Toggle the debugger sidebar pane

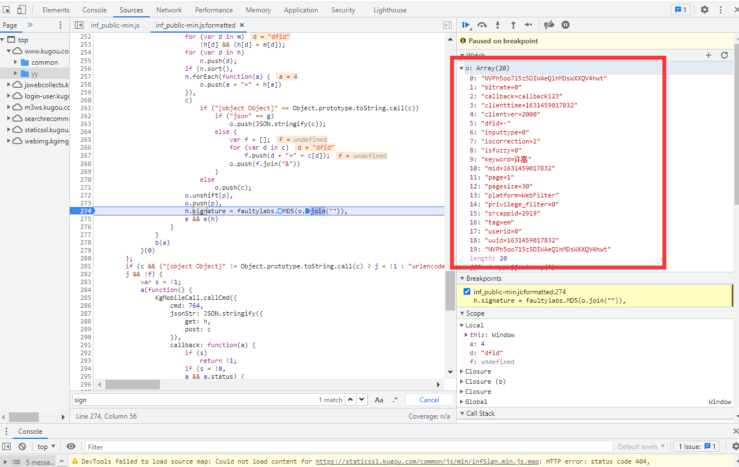point(447,25)
